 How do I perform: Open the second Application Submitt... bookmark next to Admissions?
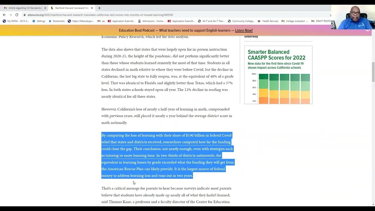[x=181, y=21]
